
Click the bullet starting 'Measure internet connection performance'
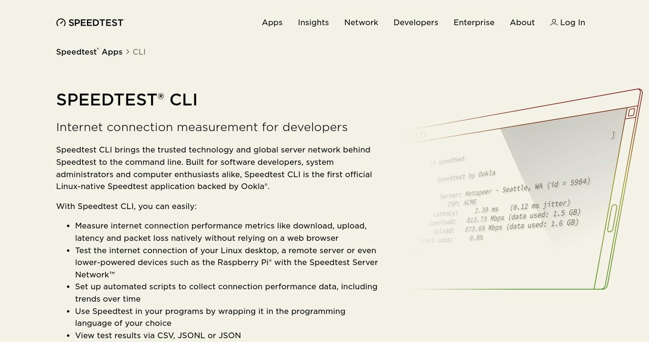tap(221, 232)
